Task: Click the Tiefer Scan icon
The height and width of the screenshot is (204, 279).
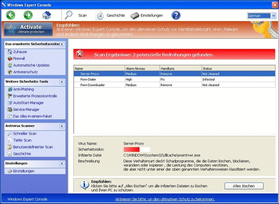Action: pyautogui.click(x=10, y=140)
